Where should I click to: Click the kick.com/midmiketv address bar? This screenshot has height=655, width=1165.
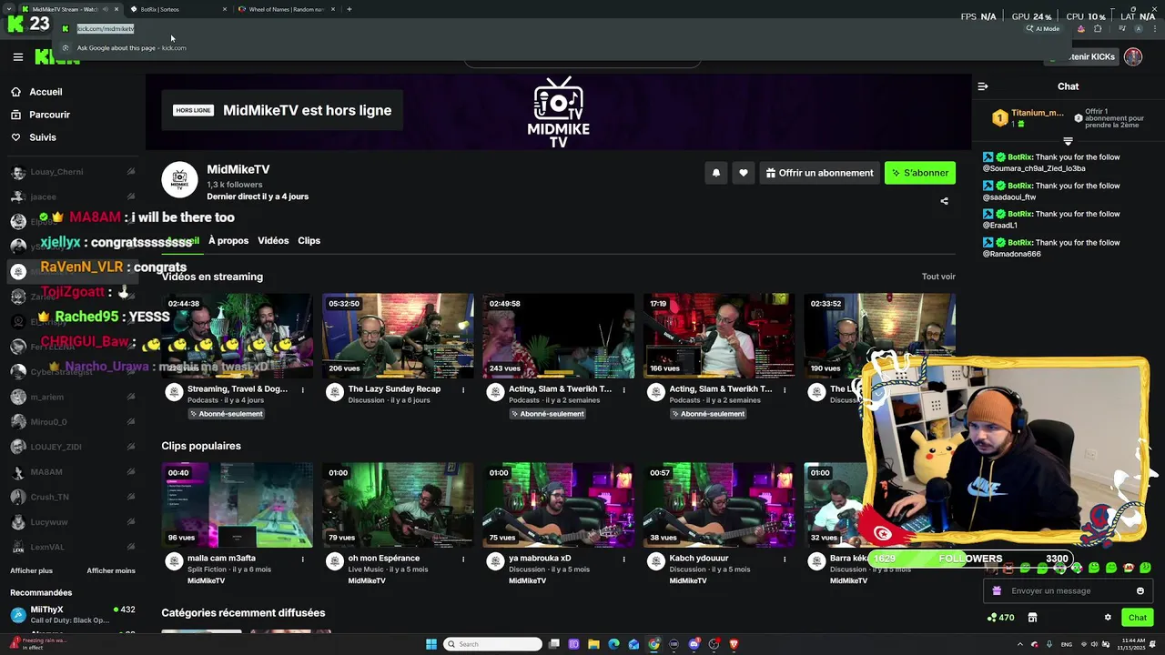(x=106, y=28)
